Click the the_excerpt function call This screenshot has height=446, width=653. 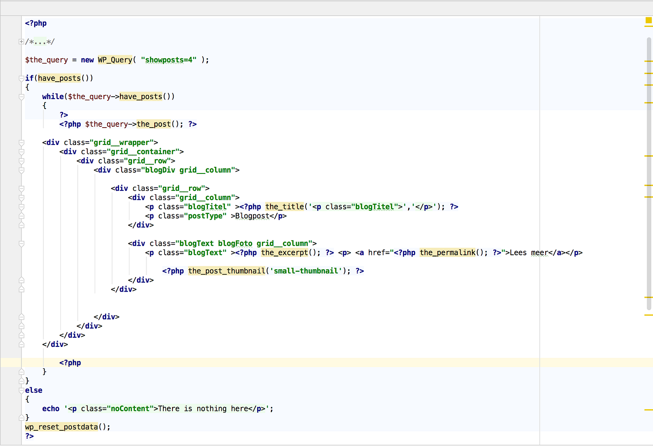coord(285,253)
